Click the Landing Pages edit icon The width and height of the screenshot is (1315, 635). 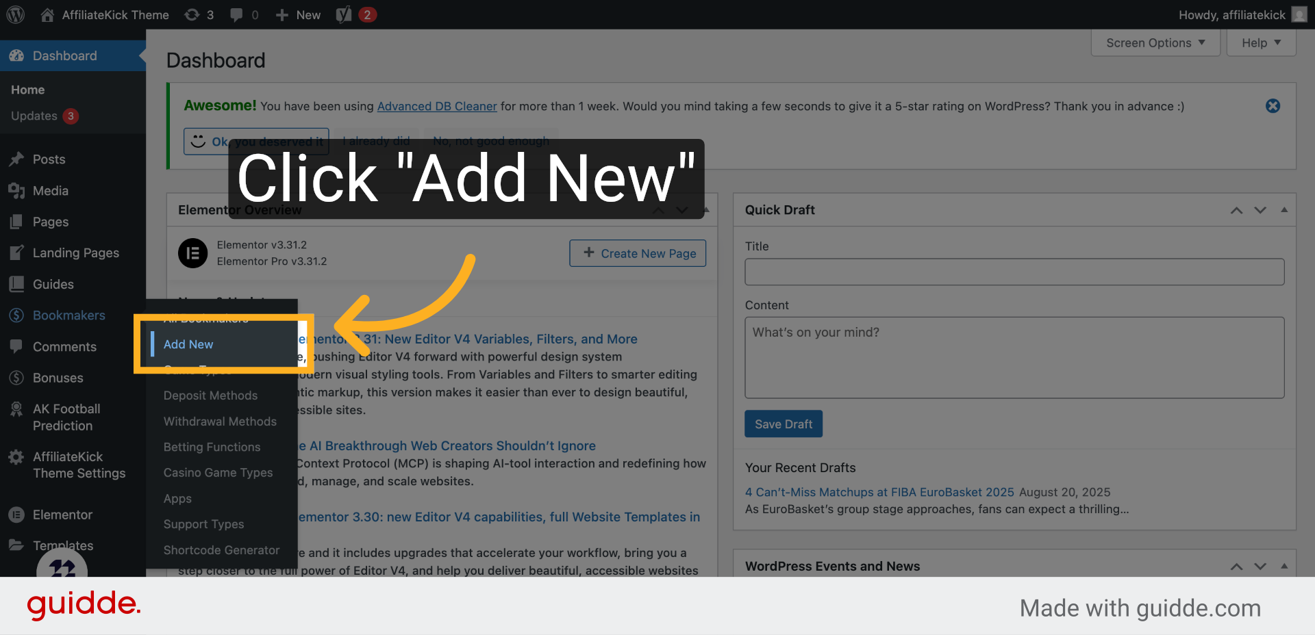16,252
